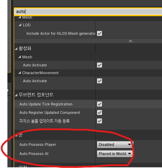162x168 pixels.
Task: Open the Auto Possess AI dropdown
Action: click(x=115, y=154)
